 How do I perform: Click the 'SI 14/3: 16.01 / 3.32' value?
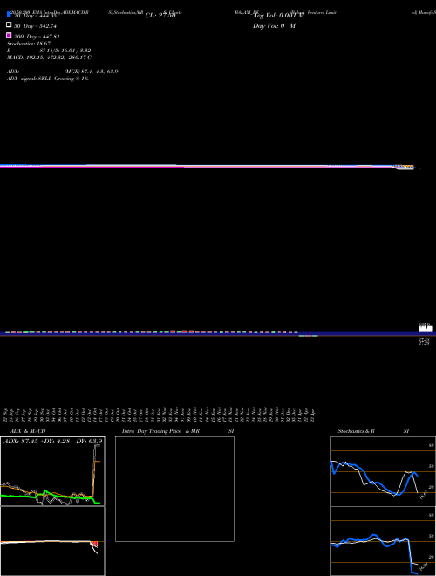(65, 51)
